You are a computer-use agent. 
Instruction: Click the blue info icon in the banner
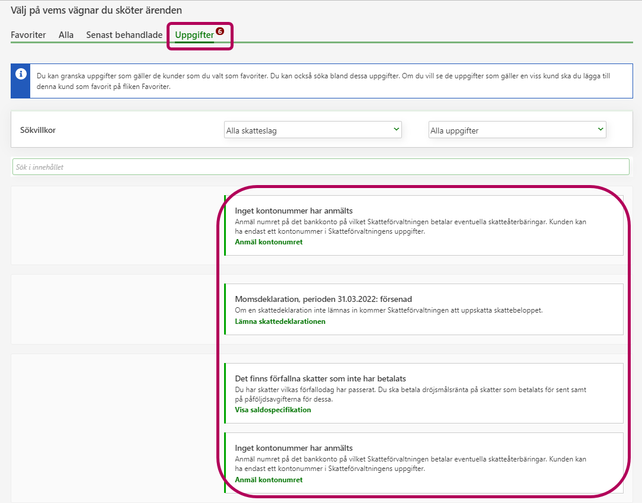tap(21, 74)
